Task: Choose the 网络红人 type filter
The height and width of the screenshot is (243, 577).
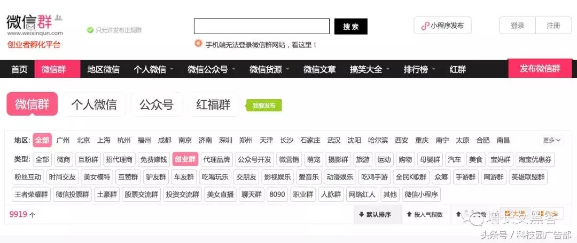Action: [362, 195]
